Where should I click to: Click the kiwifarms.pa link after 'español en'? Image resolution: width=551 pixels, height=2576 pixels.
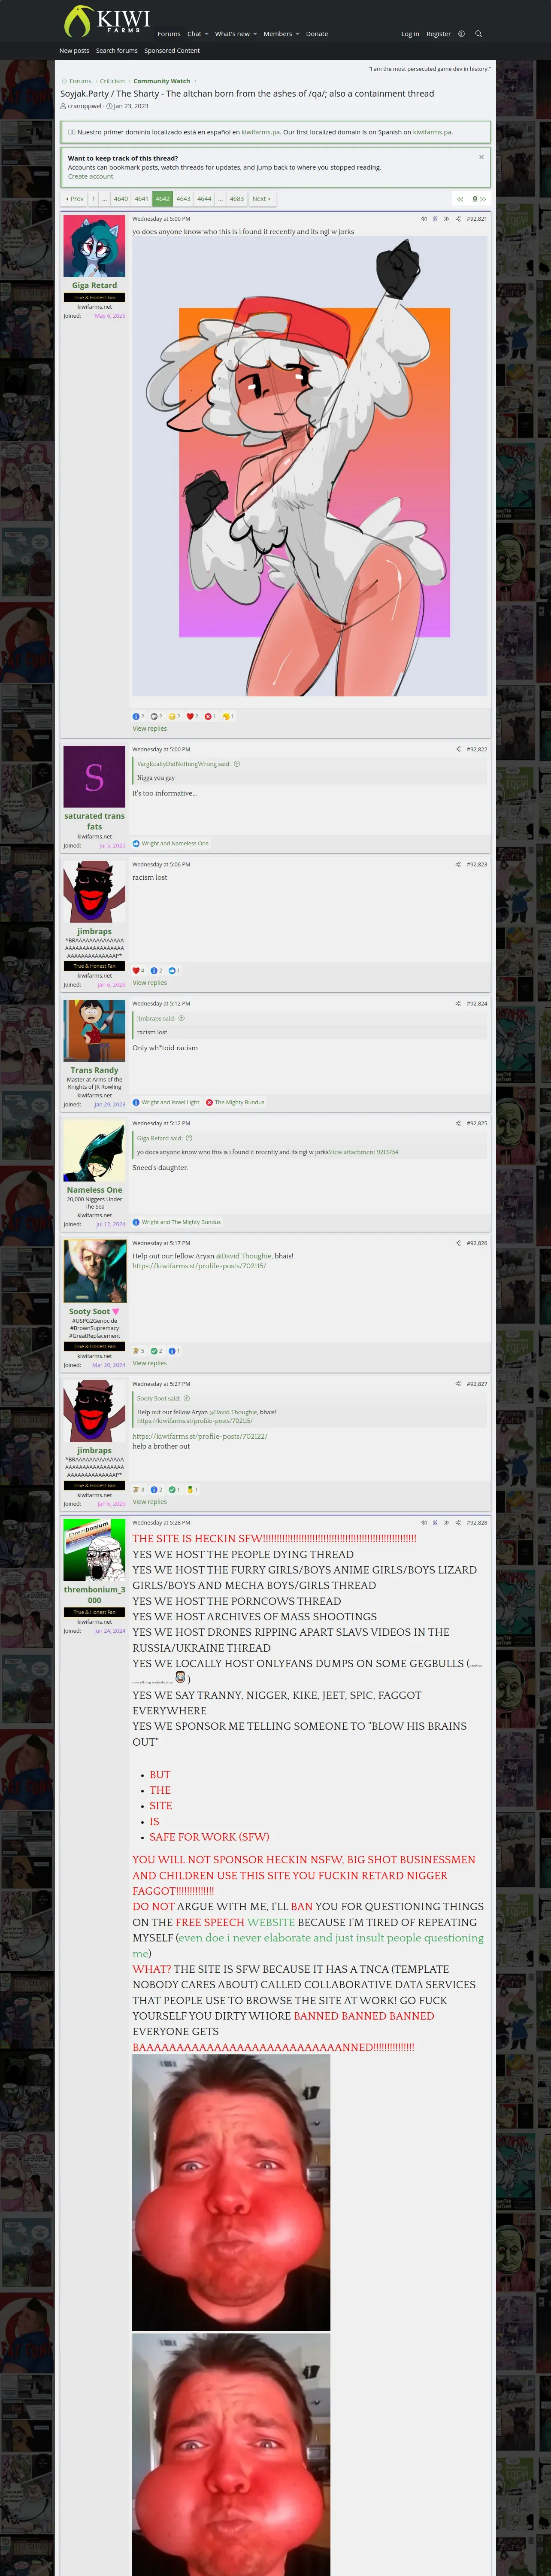tap(261, 132)
